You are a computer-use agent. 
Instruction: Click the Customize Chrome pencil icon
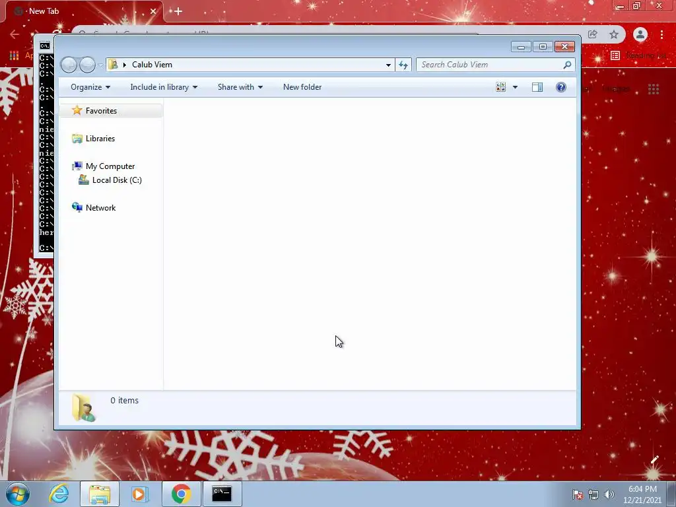[654, 460]
